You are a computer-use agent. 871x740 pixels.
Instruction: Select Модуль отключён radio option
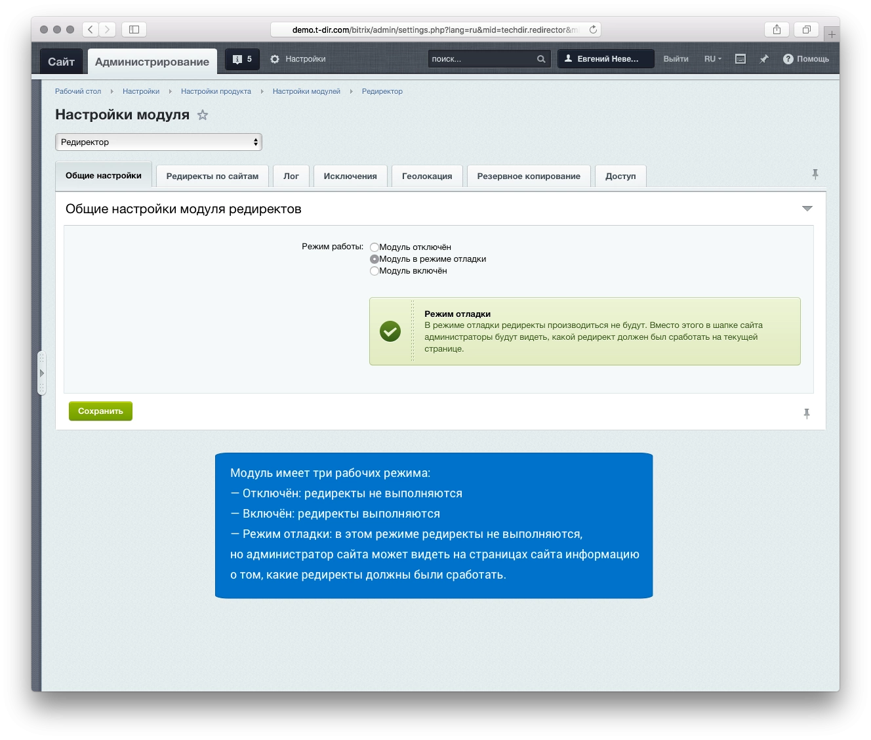[375, 247]
